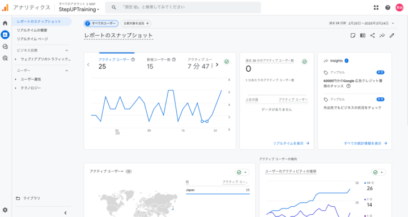Viewport: 408px width, 217px height.
Task: Open the Advertising icon in left rail
Action: [5, 58]
